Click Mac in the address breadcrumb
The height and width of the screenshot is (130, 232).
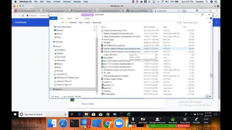click(x=80, y=22)
